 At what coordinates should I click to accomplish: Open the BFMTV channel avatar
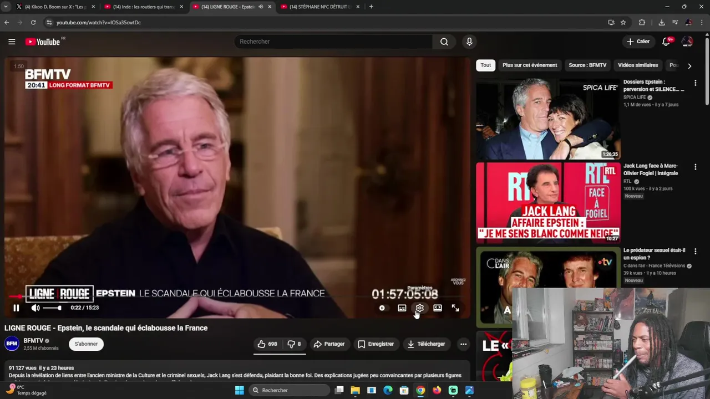(12, 344)
